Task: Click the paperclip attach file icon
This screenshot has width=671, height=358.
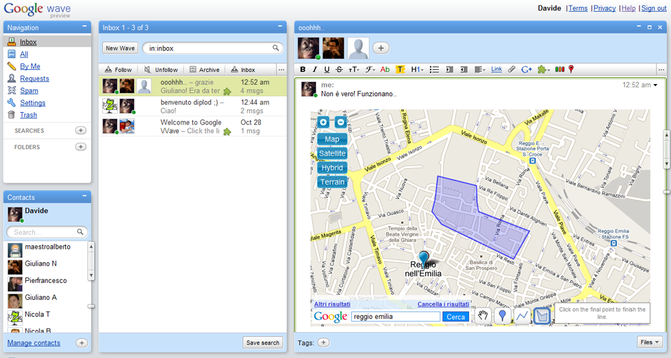Action: point(511,69)
